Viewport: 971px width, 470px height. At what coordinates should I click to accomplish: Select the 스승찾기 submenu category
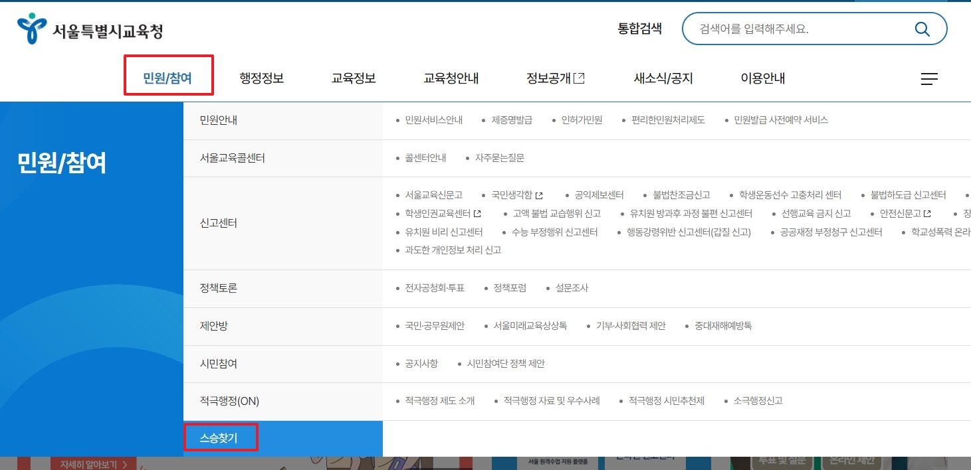coord(283,439)
